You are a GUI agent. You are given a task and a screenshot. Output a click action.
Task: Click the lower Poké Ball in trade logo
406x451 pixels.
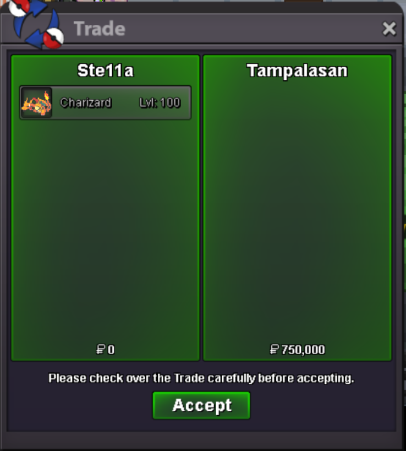(x=53, y=38)
